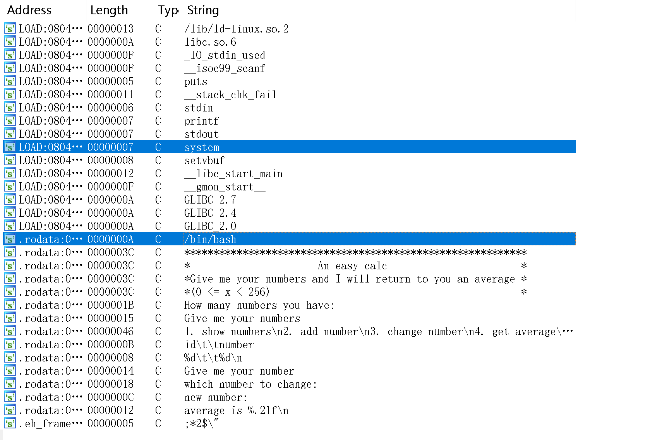Click the string icon beside /lib/ld-linux.so.2

[10, 29]
